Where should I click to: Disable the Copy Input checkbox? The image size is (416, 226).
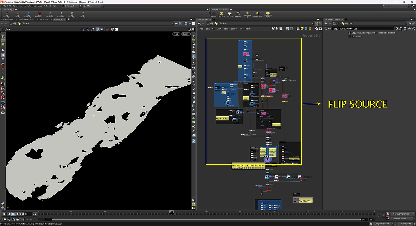coord(350,32)
